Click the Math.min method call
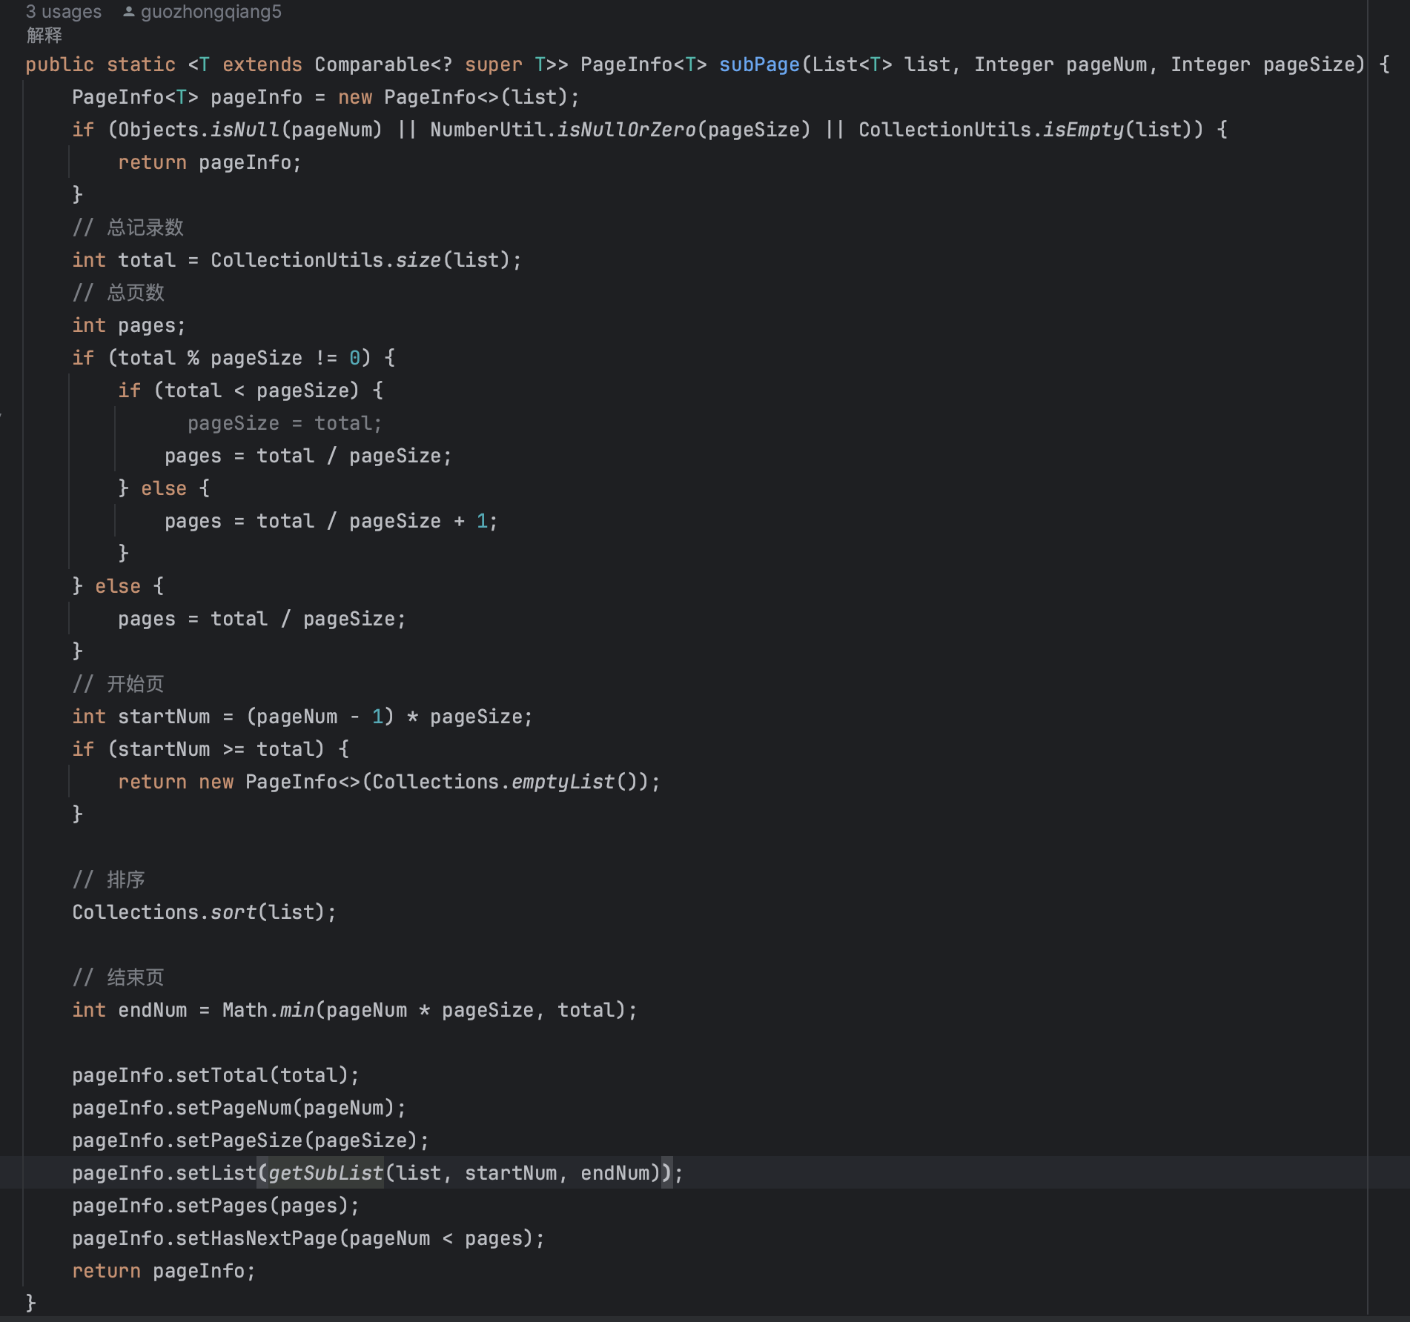This screenshot has width=1410, height=1322. coord(297,1010)
